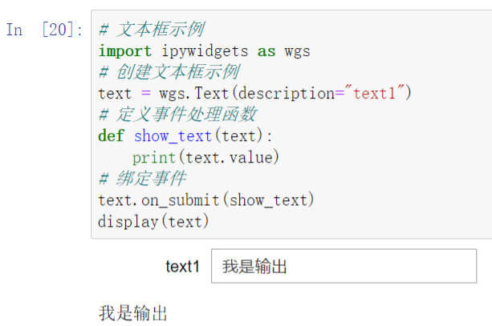
Task: Click the display(text) code line
Action: (x=153, y=220)
